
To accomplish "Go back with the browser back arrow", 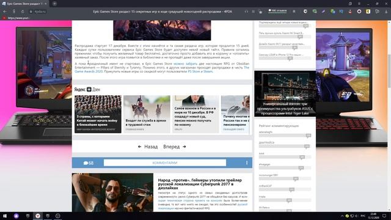I will pyautogui.click(x=5, y=12).
